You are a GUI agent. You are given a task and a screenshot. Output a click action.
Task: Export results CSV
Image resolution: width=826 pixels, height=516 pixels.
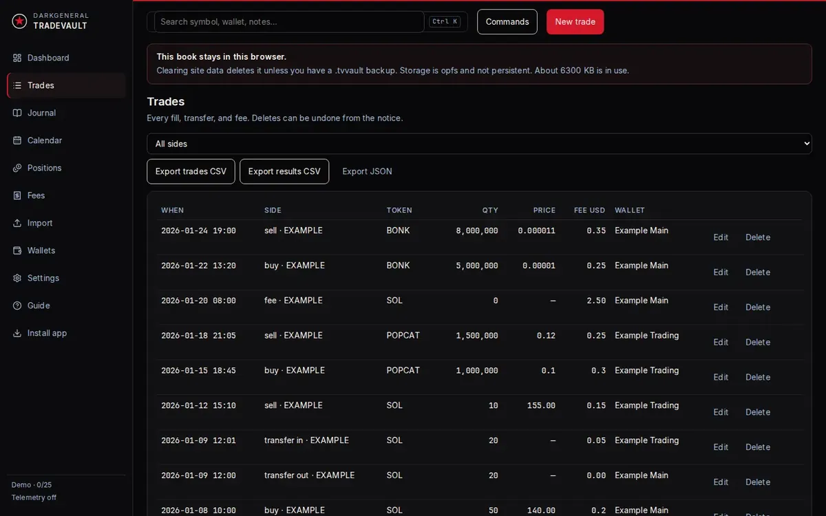click(x=284, y=171)
